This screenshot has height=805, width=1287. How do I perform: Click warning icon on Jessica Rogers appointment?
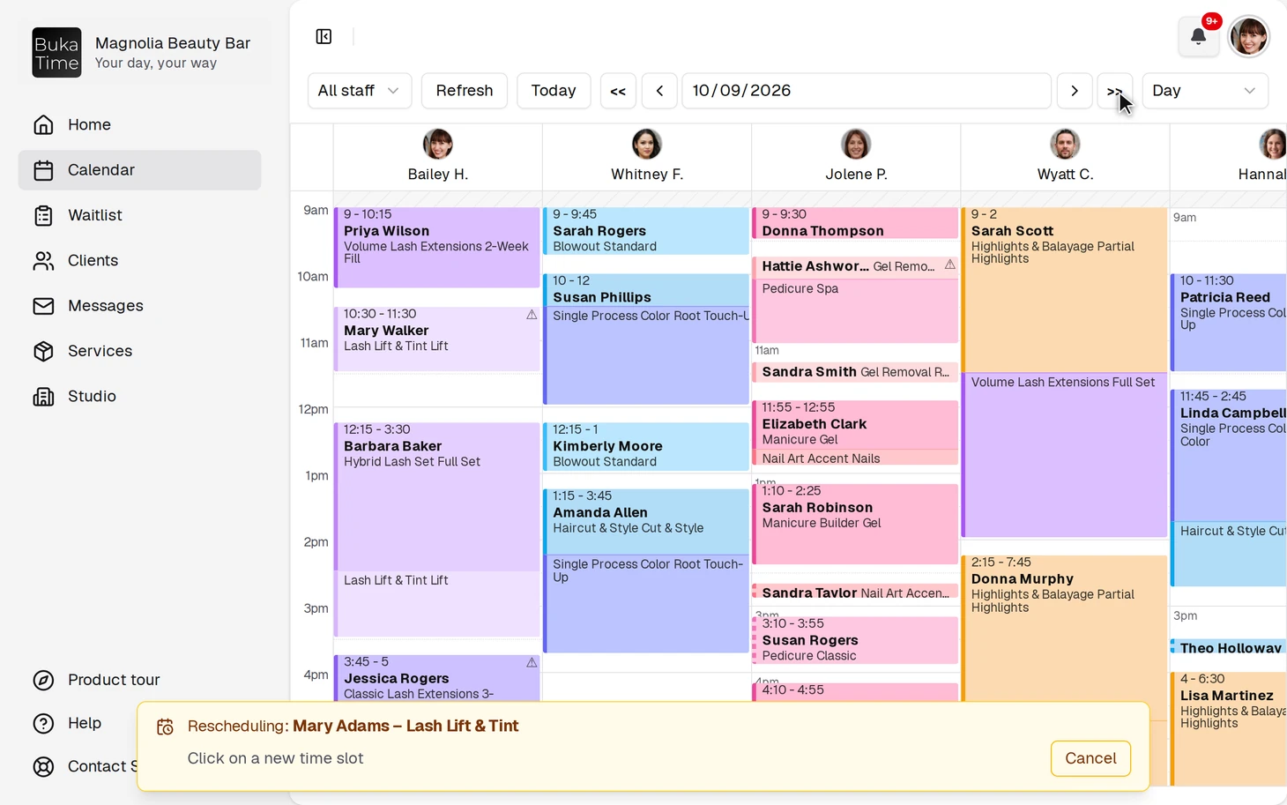point(532,662)
